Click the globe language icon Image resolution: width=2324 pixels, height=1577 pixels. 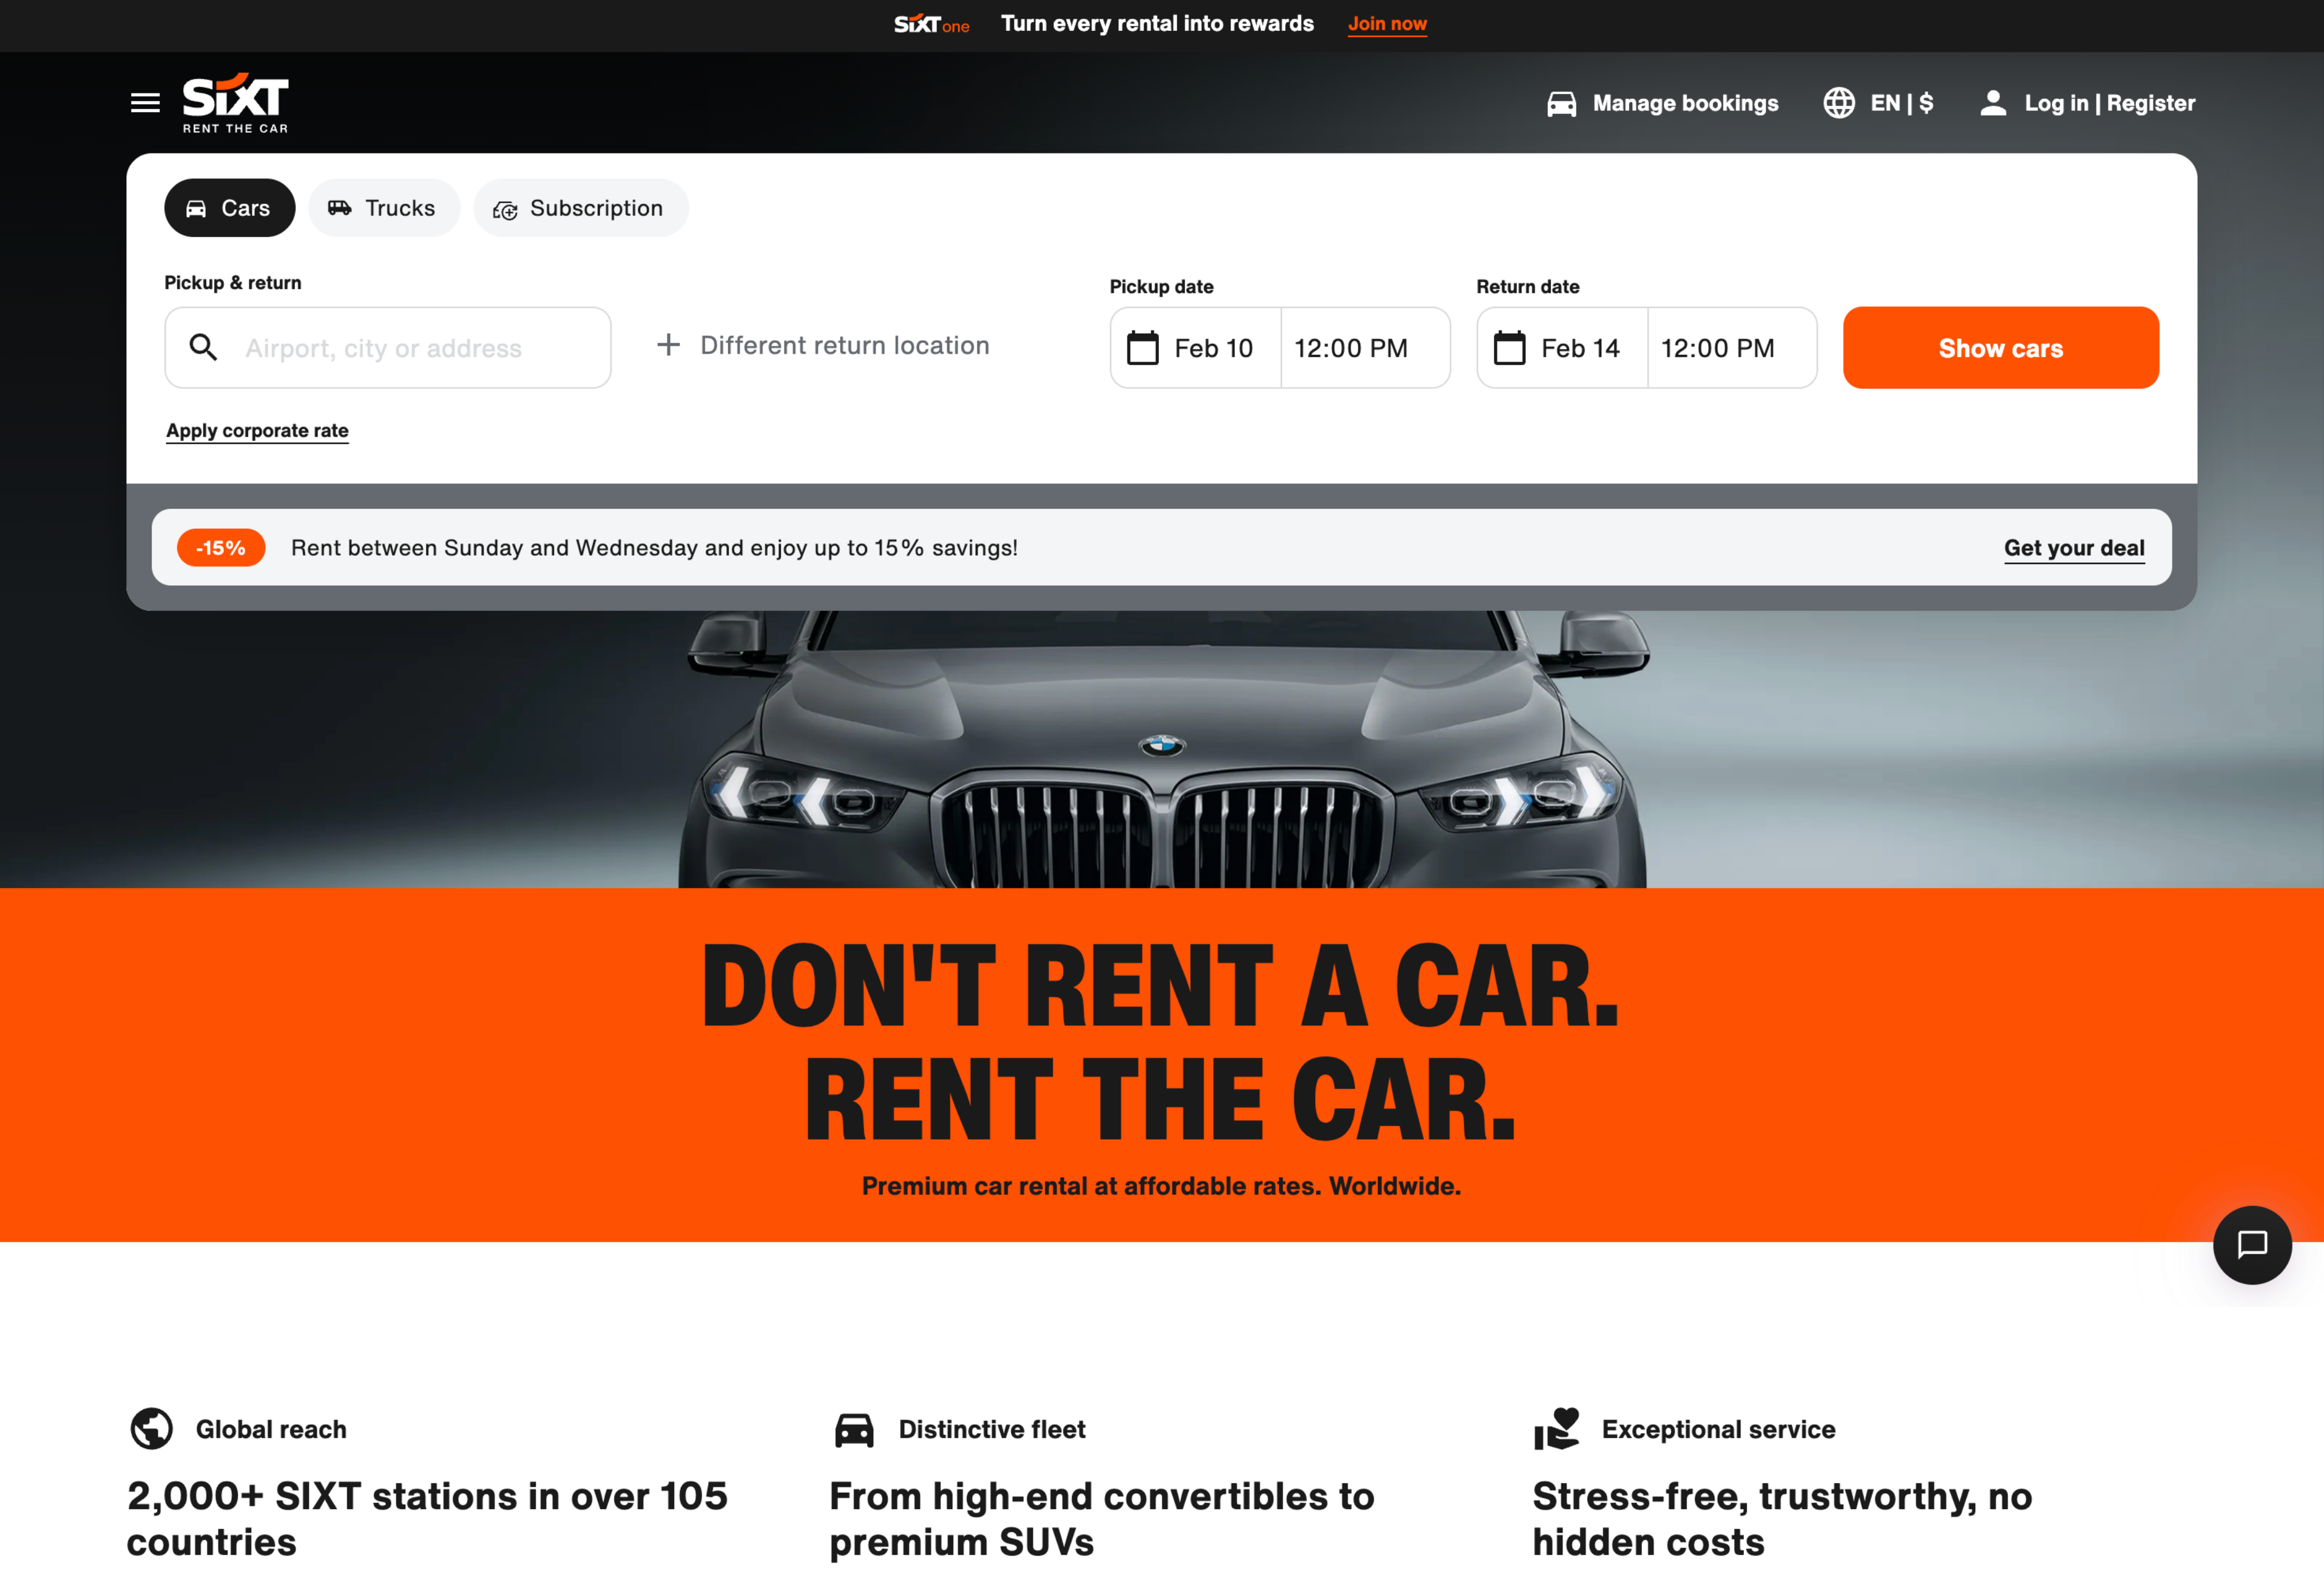click(x=1838, y=103)
